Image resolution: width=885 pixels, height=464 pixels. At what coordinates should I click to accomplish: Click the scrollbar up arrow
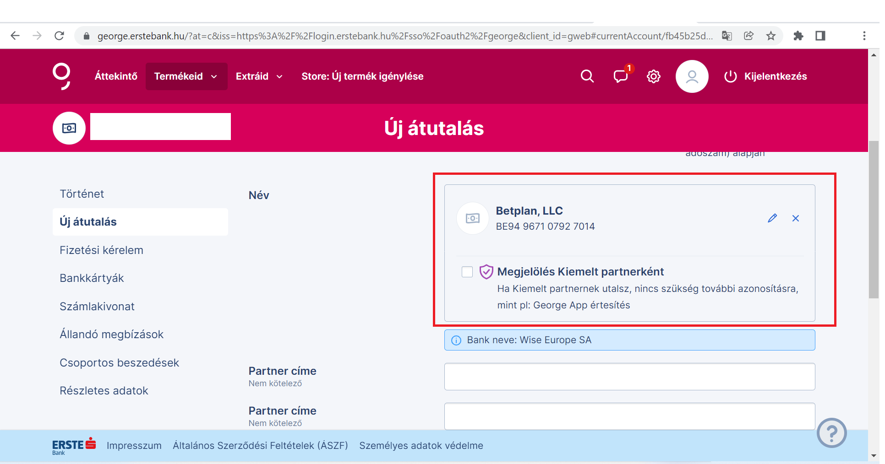(874, 54)
